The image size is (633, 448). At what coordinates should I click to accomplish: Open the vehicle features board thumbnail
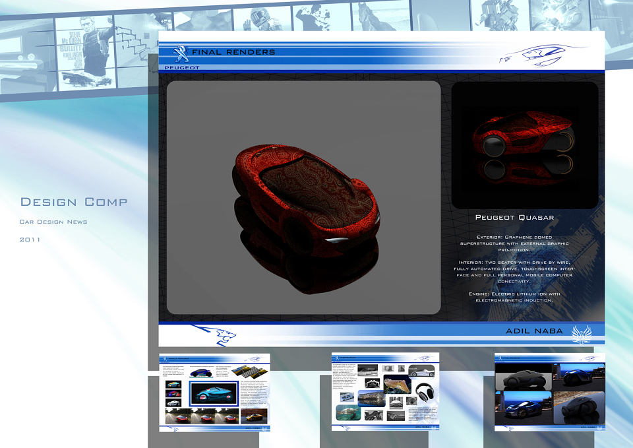[215, 393]
